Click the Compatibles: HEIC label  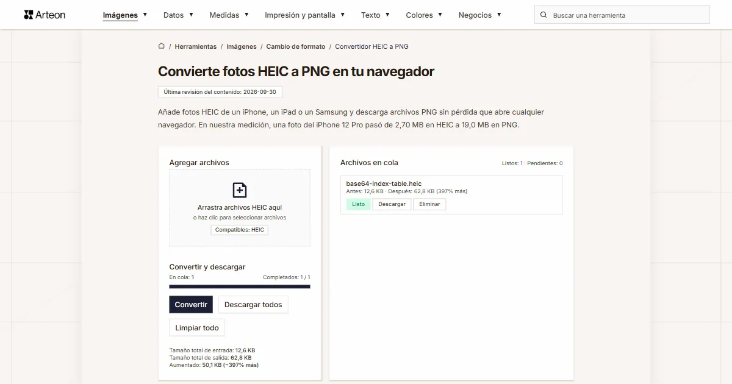[240, 230]
